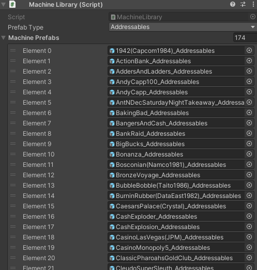Screen dimensions: 257x270
Task: Collapse the Machine Prefabs list foldout
Action: click(x=4, y=38)
